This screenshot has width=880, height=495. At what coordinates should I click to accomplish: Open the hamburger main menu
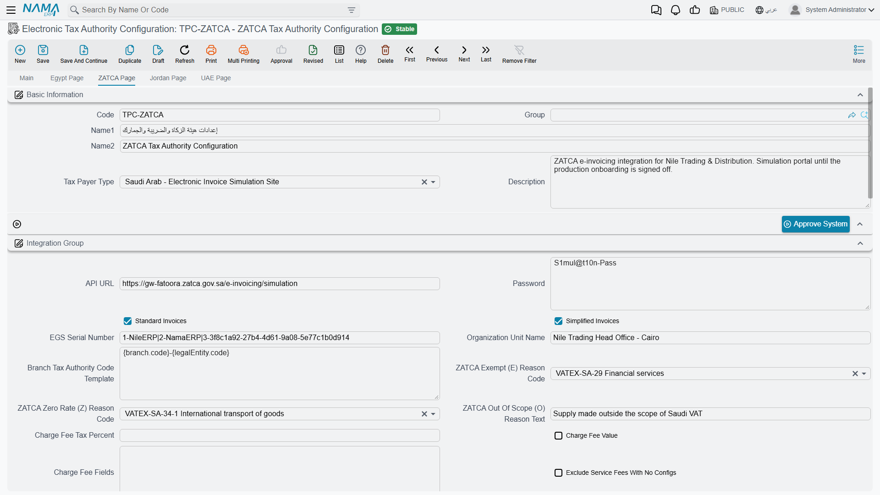pos(11,10)
